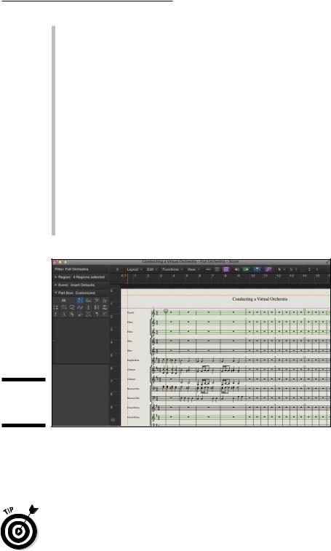Click the first icon in Part Box second row
The height and width of the screenshot is (551, 331).
click(55, 307)
